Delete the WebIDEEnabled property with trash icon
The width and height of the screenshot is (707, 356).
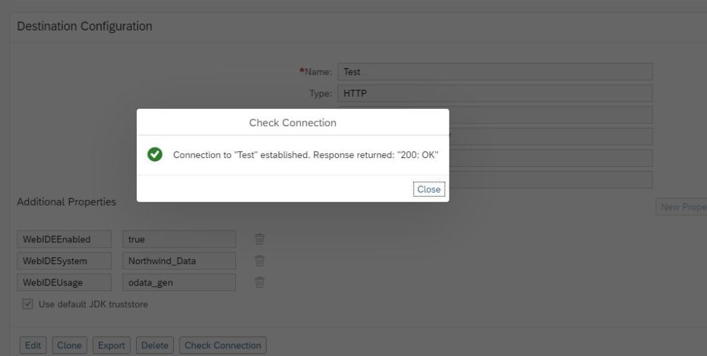tap(260, 239)
